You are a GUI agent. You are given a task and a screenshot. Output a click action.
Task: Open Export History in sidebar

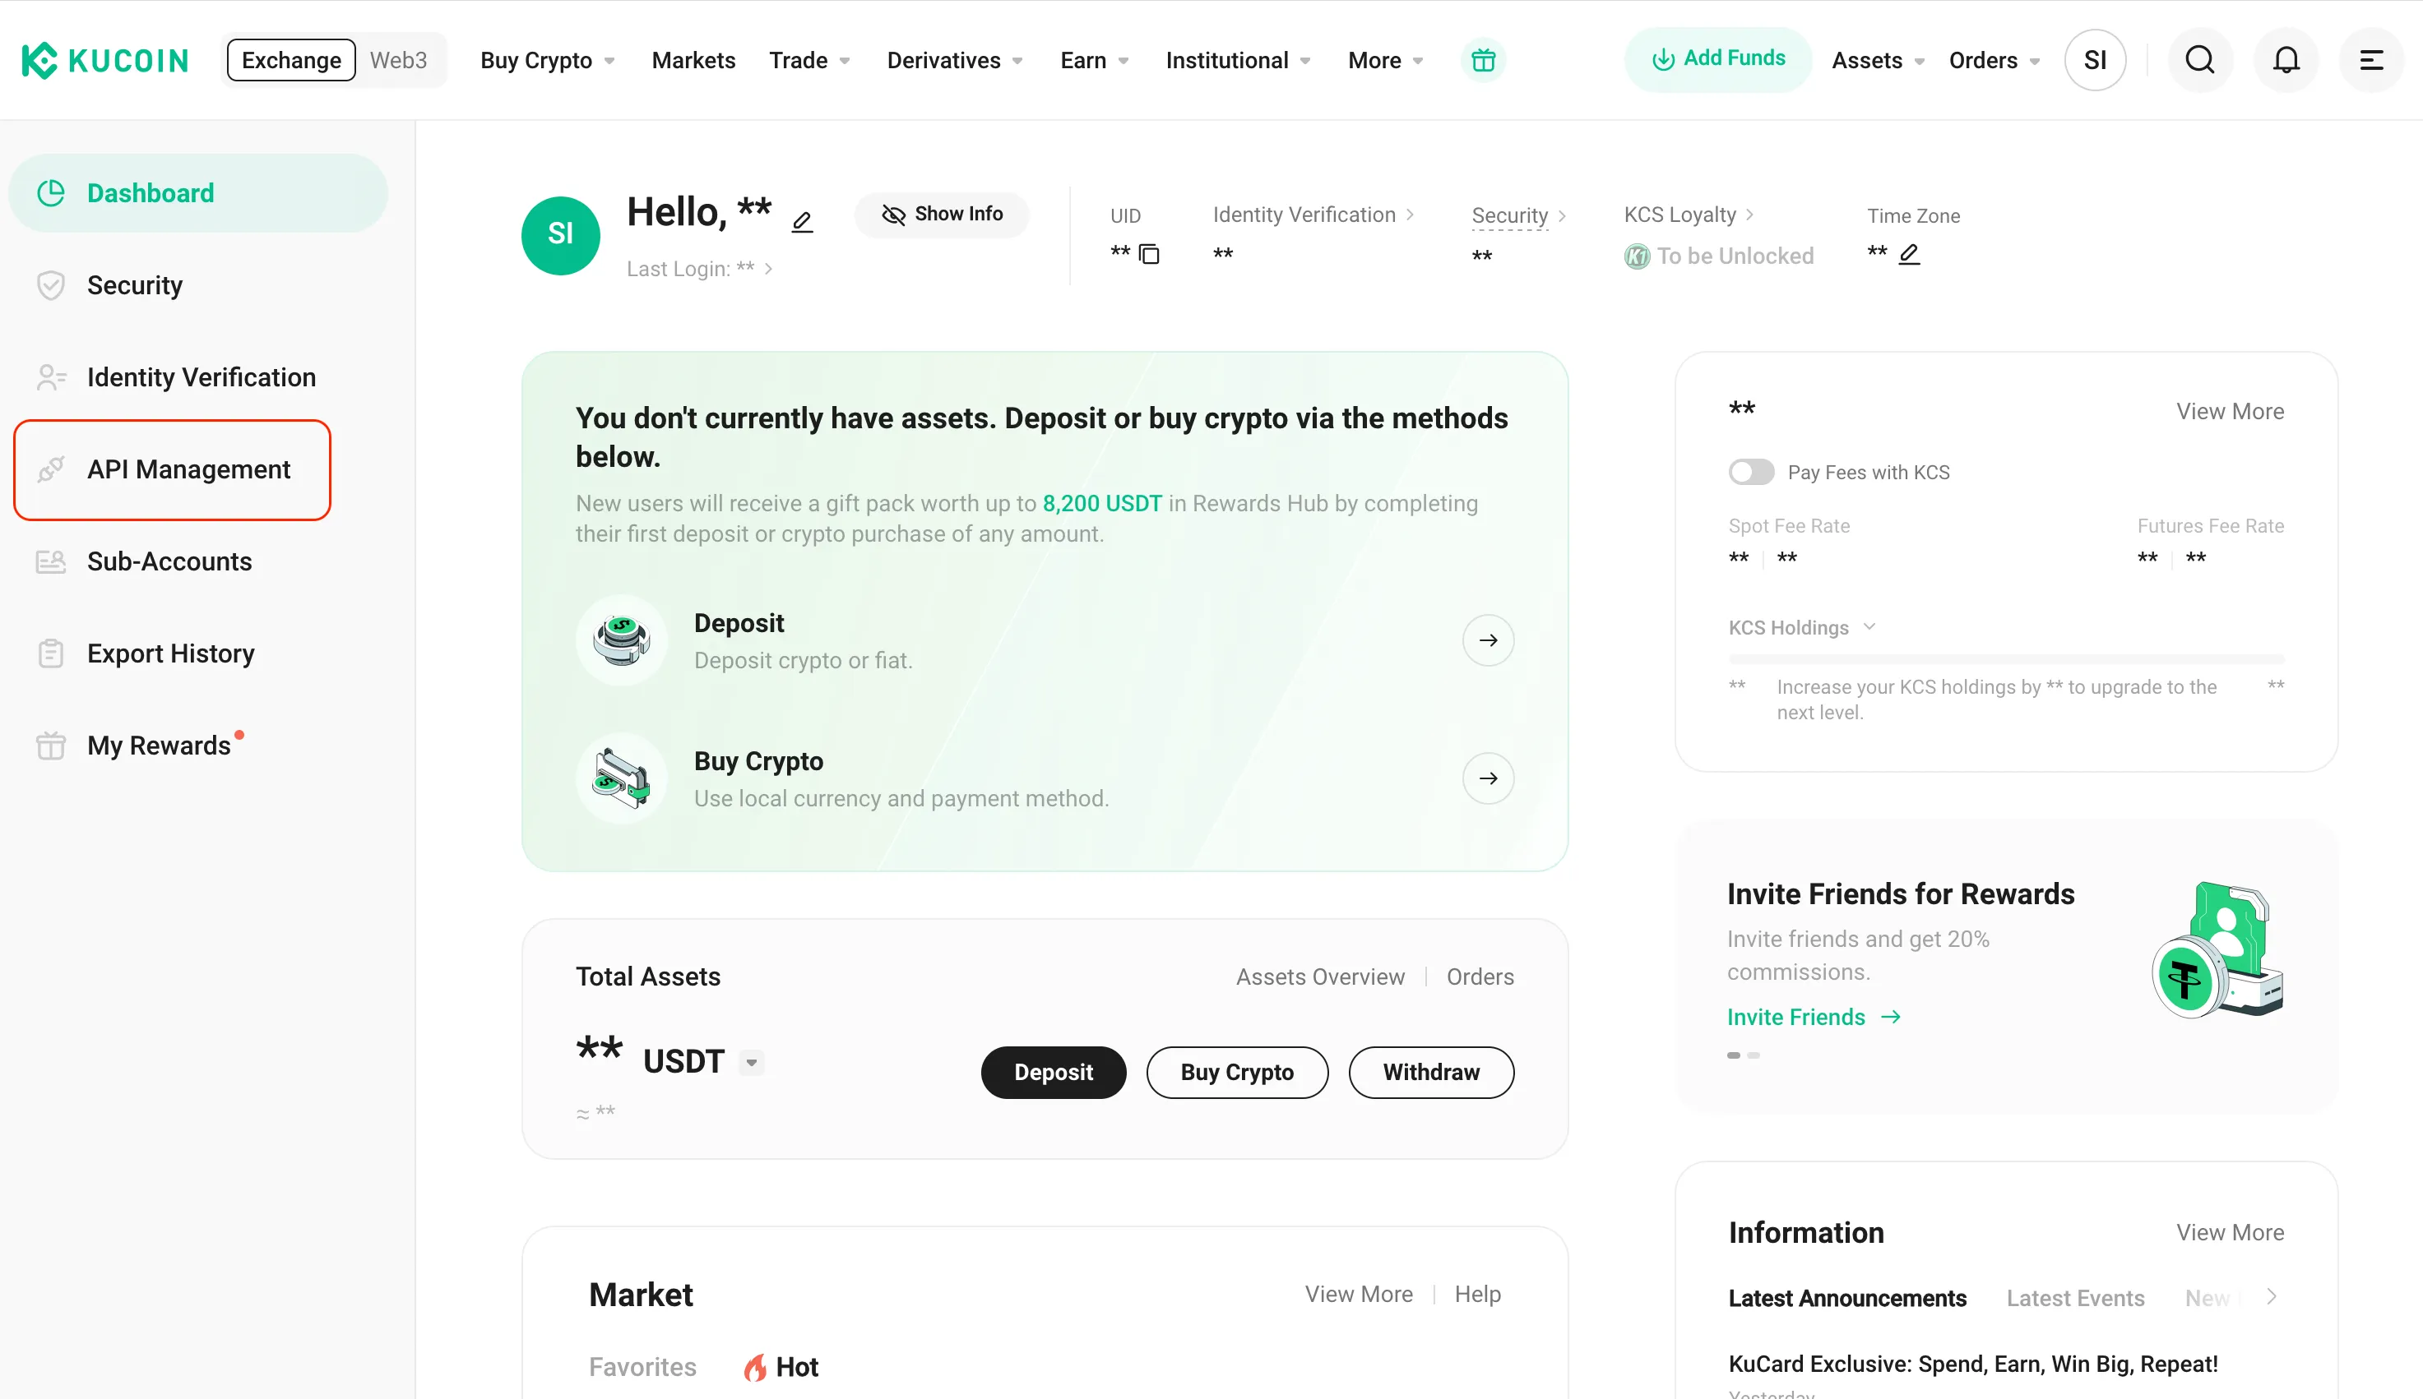[x=197, y=653]
